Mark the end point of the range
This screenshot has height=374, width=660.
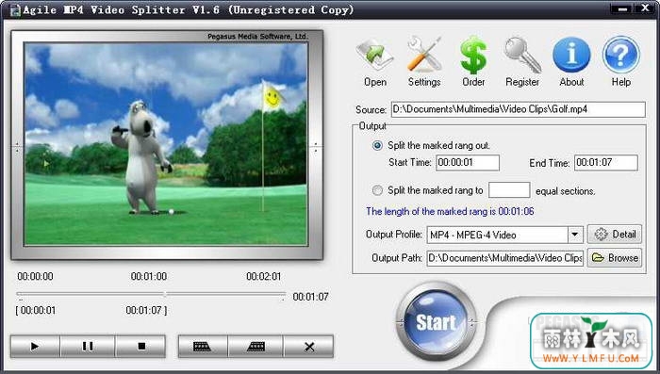256,347
